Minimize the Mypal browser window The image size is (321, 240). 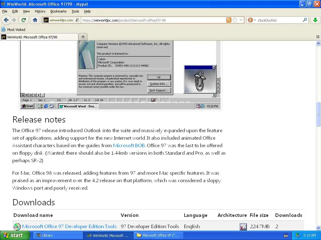(303, 4)
